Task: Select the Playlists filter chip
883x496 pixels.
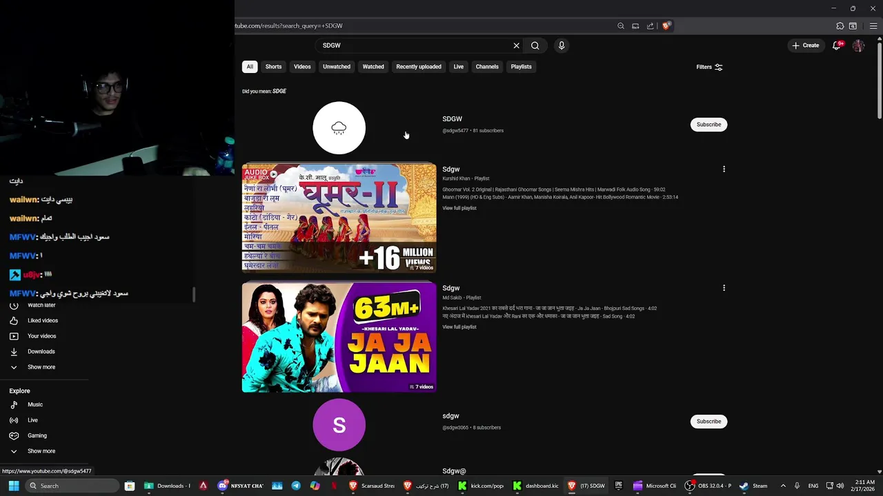Action: point(521,67)
